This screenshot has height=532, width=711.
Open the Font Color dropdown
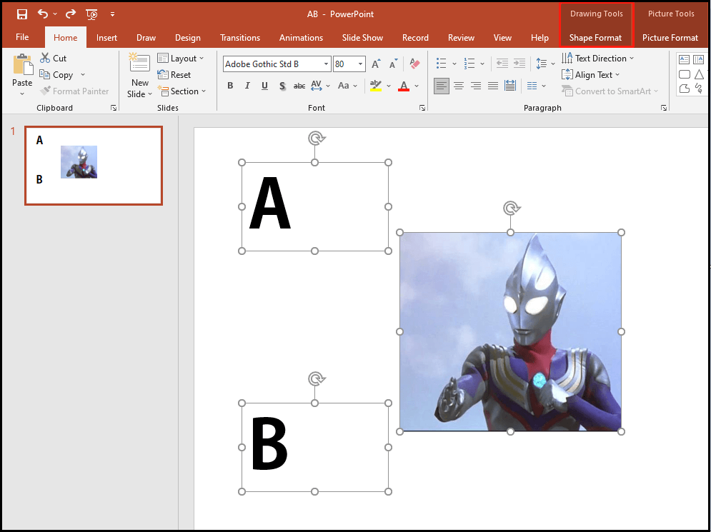click(414, 86)
